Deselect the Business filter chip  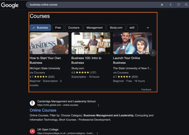(x=40, y=28)
